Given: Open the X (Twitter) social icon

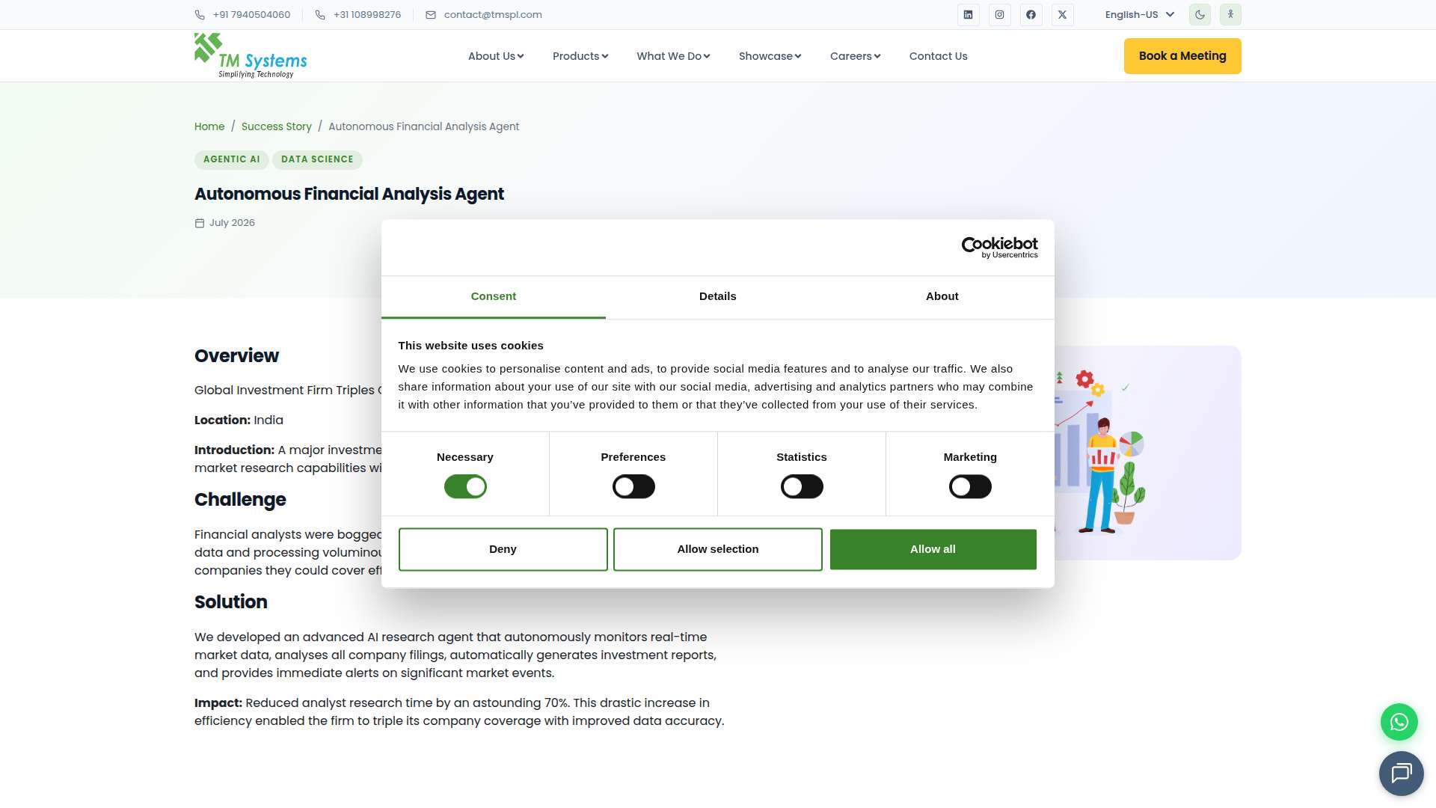Looking at the screenshot, I should (x=1062, y=15).
